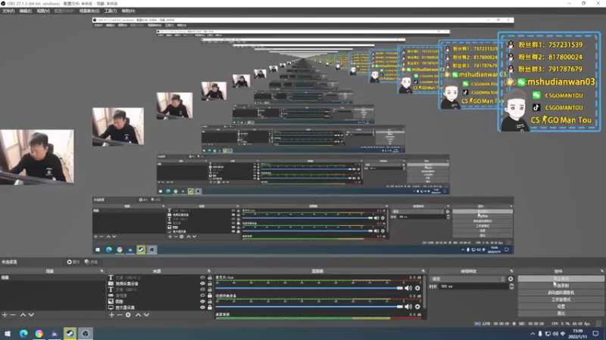The height and width of the screenshot is (340, 606).
Task: Click the monitor icon of the 显示器采集 source
Action: (111, 308)
